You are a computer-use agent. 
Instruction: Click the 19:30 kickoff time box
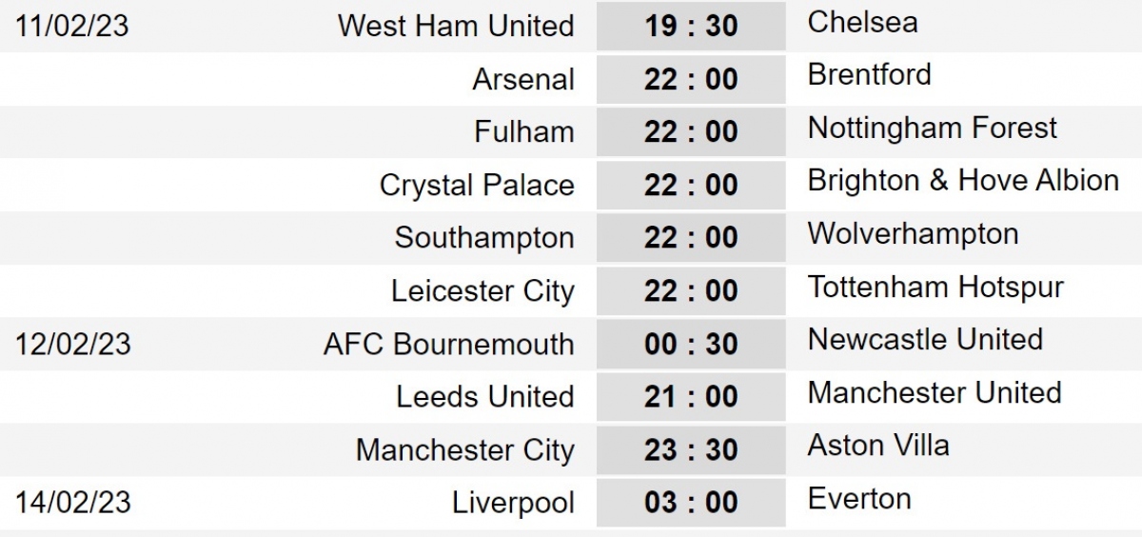tap(691, 26)
